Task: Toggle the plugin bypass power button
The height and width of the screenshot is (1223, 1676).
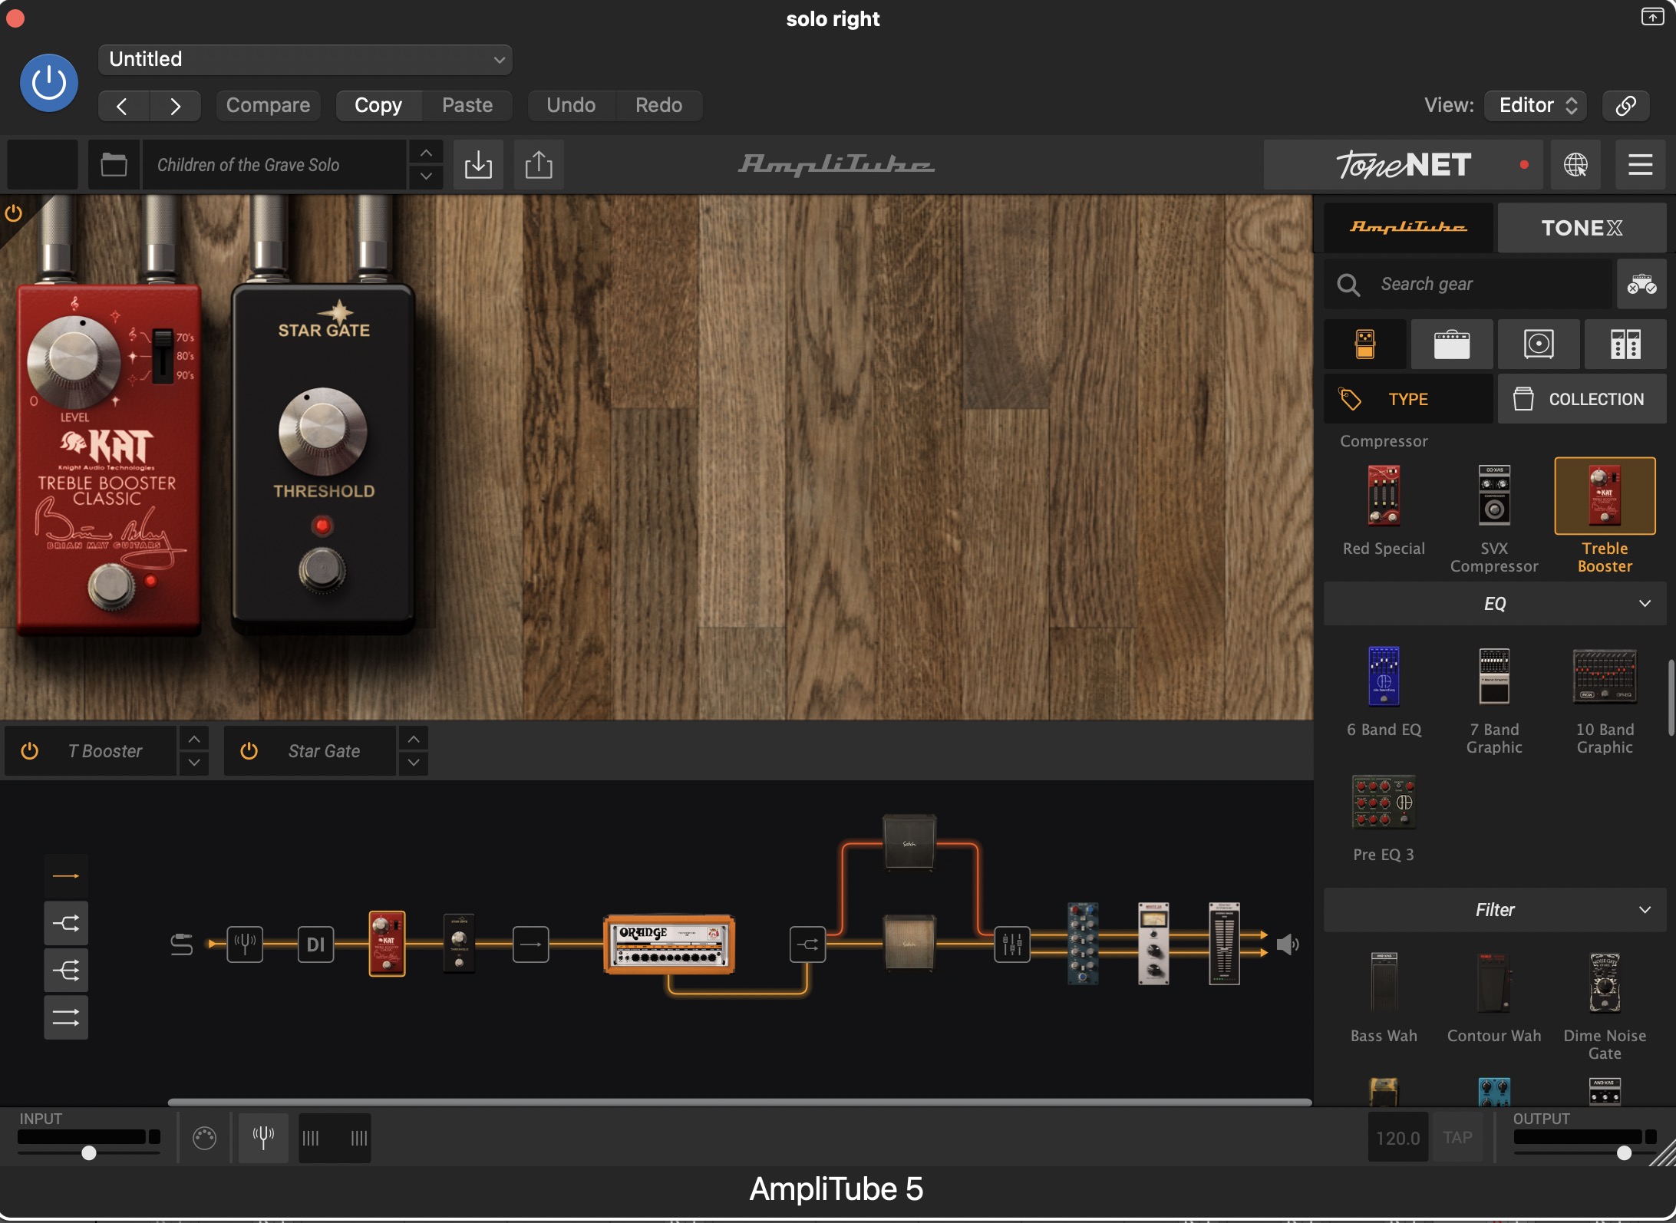Action: 48,83
